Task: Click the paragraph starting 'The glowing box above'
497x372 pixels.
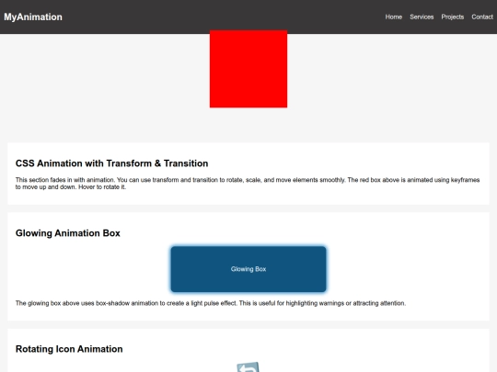Action: 211,303
